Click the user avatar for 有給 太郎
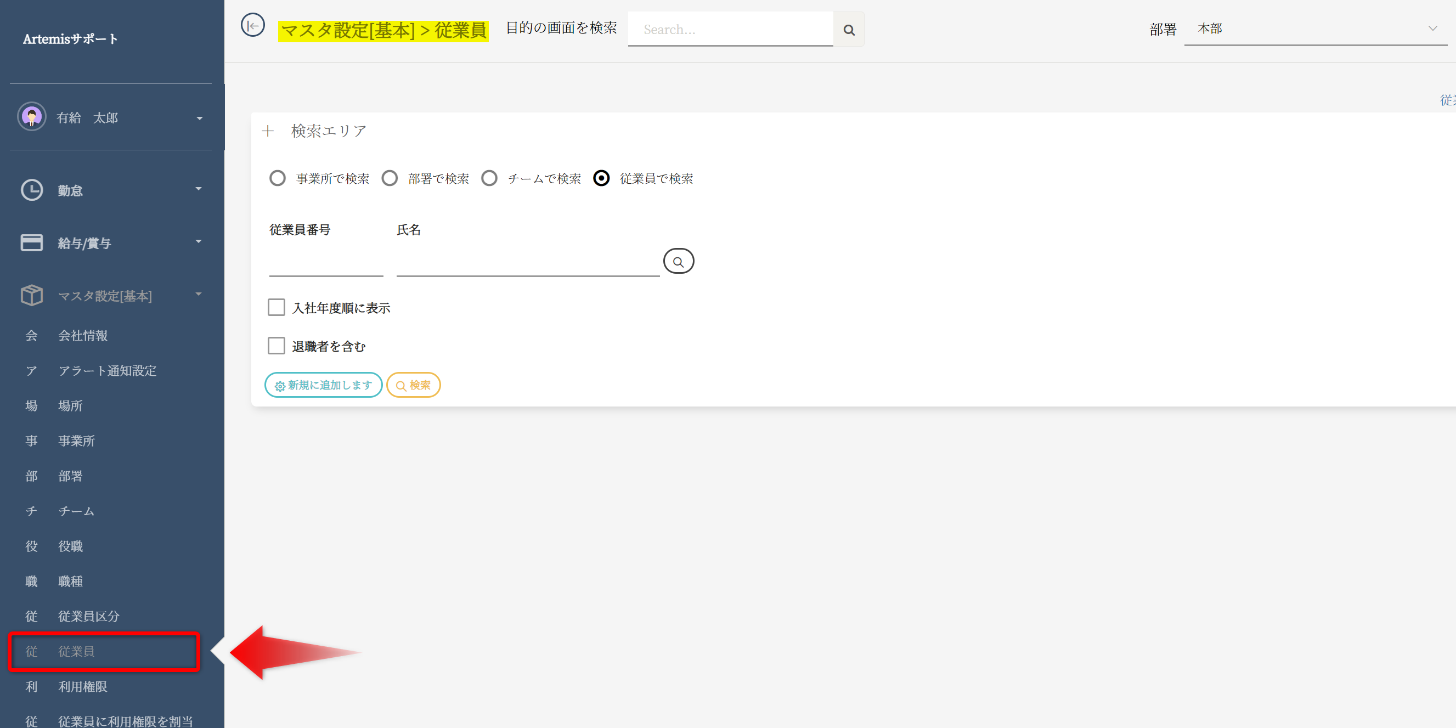This screenshot has height=728, width=1456. 32,117
